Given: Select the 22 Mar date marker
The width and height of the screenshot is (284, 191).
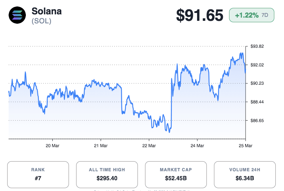Looking at the screenshot, I should tap(149, 146).
